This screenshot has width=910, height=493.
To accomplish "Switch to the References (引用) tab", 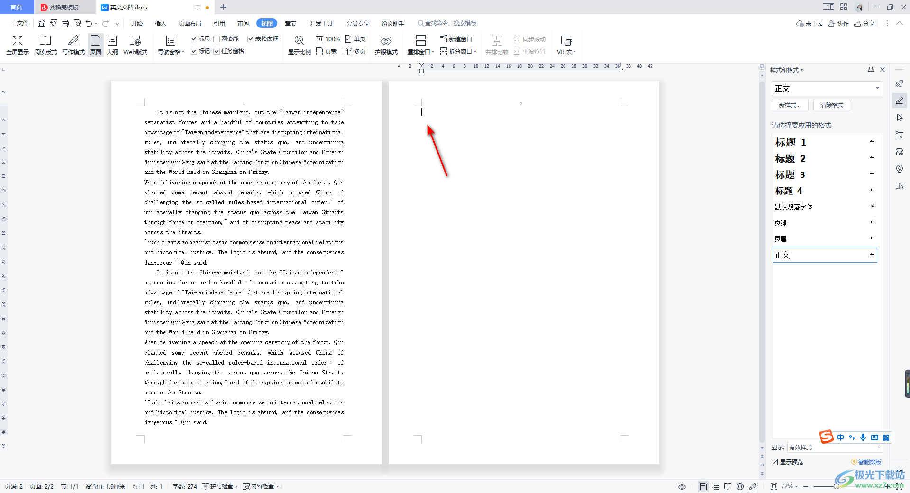I will coord(219,23).
